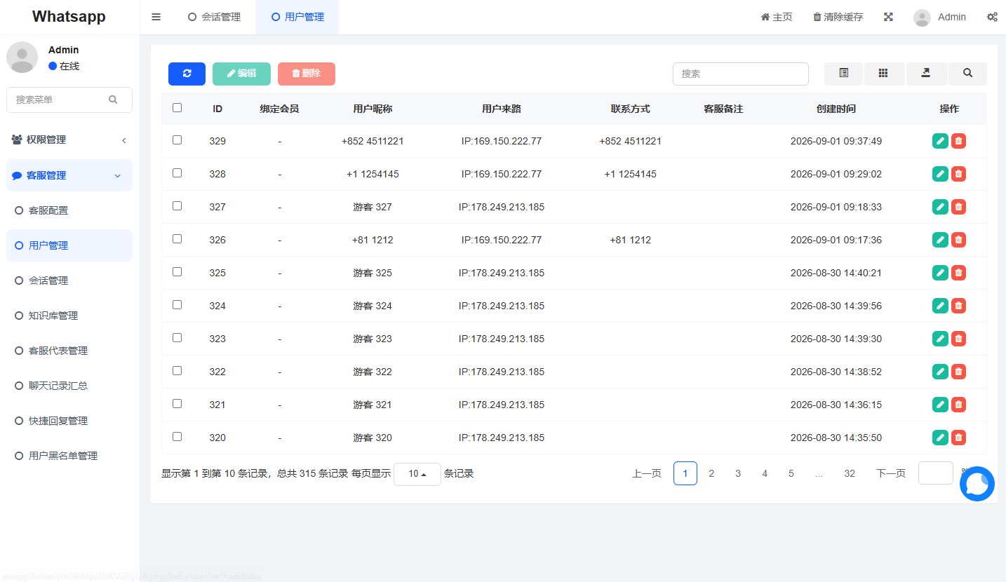1006x582 pixels.
Task: Expand the 权限管理 menu group
Action: (x=69, y=140)
